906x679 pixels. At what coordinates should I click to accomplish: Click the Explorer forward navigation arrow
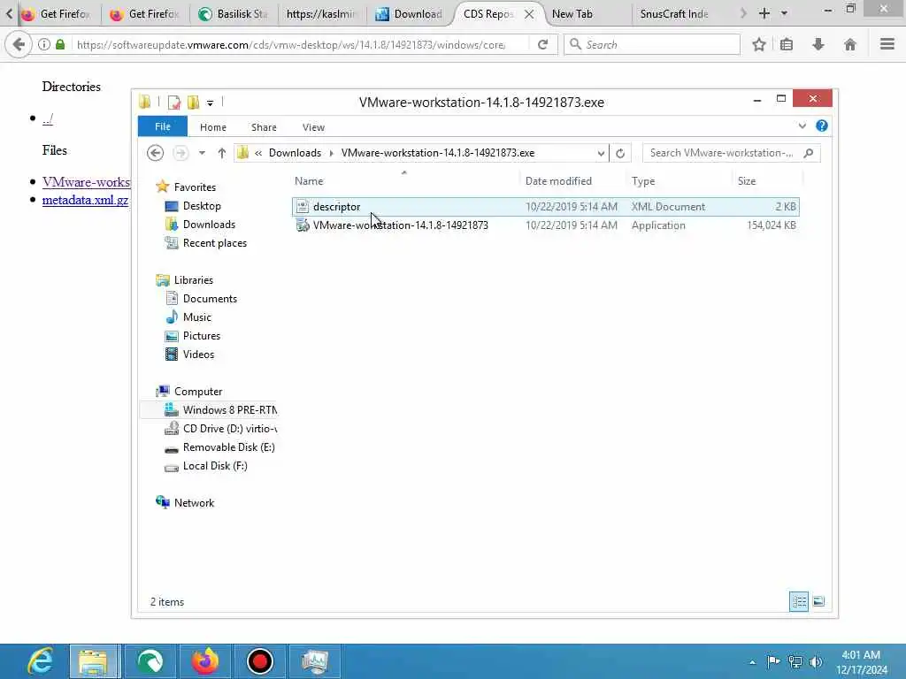point(180,153)
